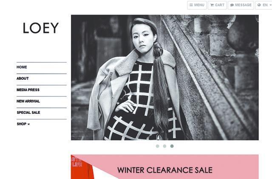This screenshot has width=272, height=179.
Task: Click the model photo in the hero slideshow
Action: point(165,78)
